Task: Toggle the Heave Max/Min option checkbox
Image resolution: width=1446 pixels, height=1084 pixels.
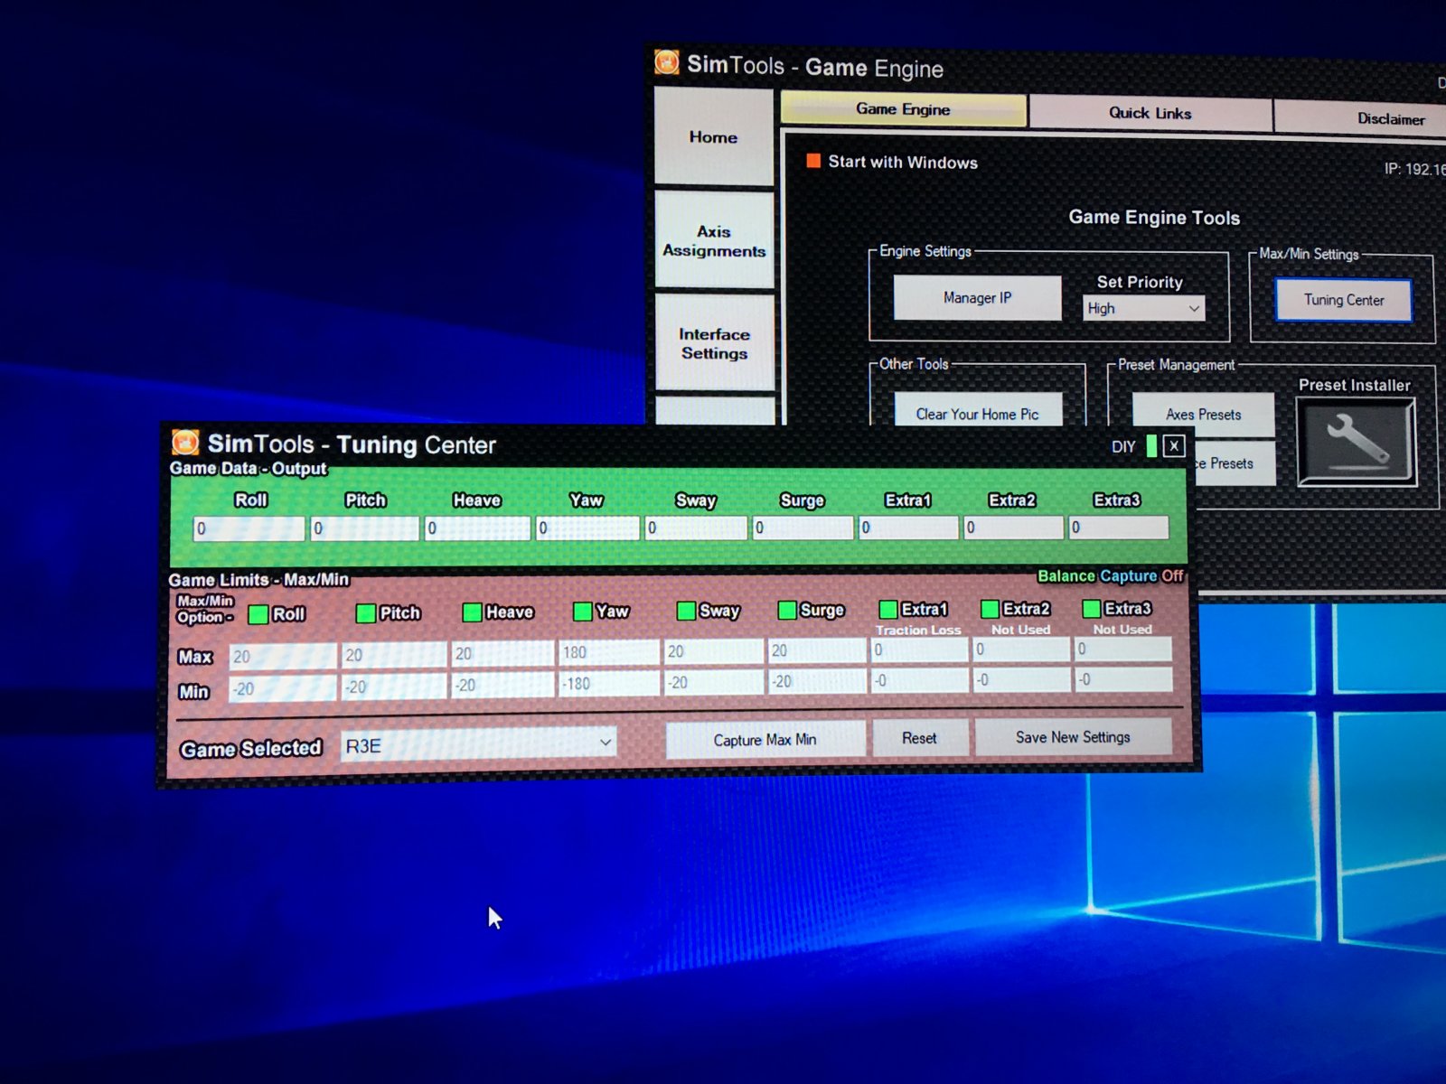Action: (x=472, y=612)
